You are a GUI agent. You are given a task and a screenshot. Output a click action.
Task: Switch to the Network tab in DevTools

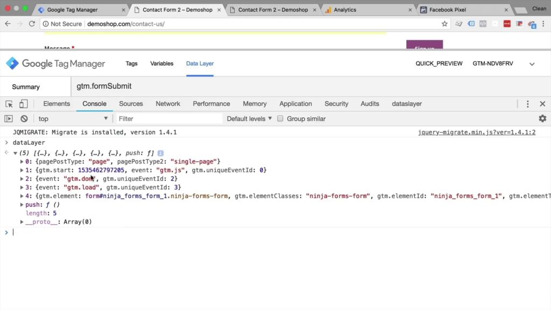[x=167, y=103]
